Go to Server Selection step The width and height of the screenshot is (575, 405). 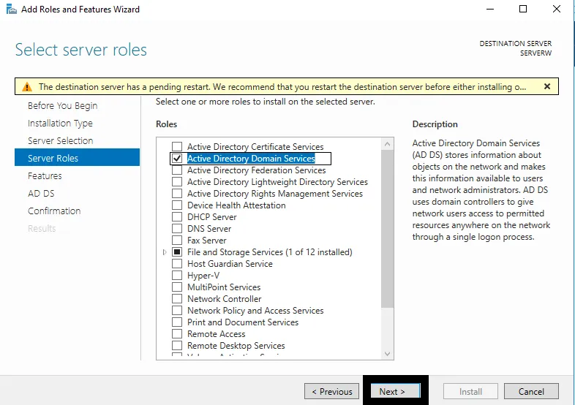pos(61,141)
